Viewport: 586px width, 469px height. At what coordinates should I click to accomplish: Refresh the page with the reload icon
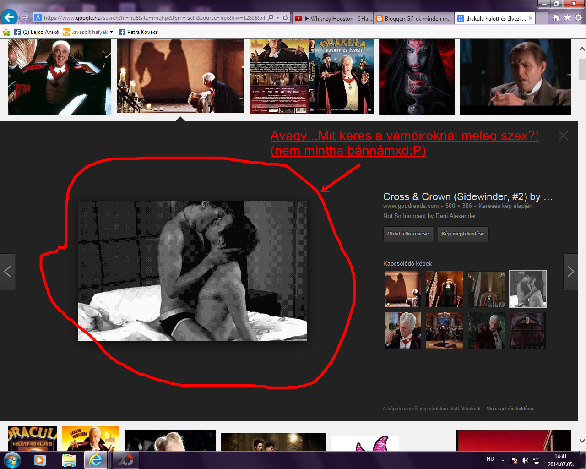coord(285,18)
